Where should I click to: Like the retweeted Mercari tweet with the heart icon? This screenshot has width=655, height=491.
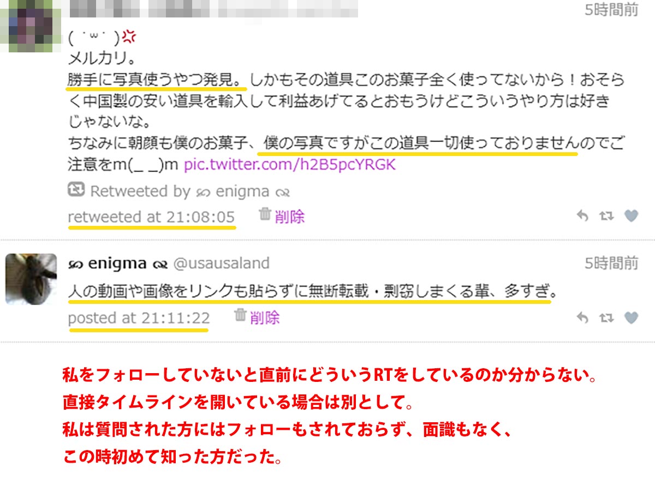point(631,217)
